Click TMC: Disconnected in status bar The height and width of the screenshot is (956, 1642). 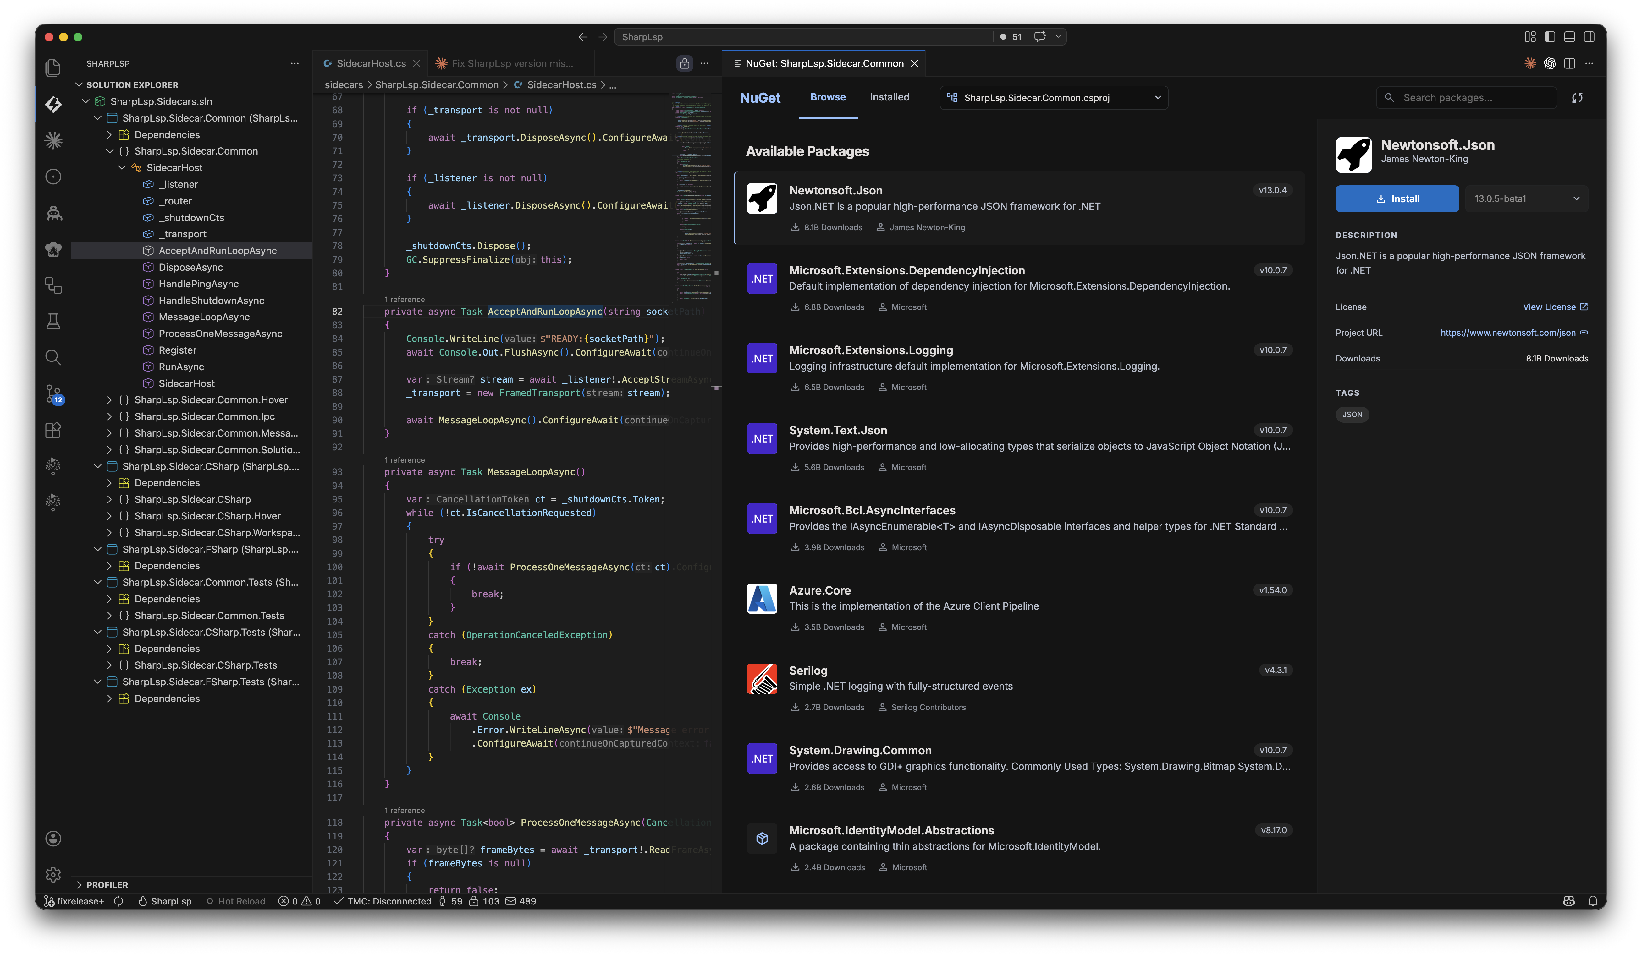pyautogui.click(x=383, y=901)
